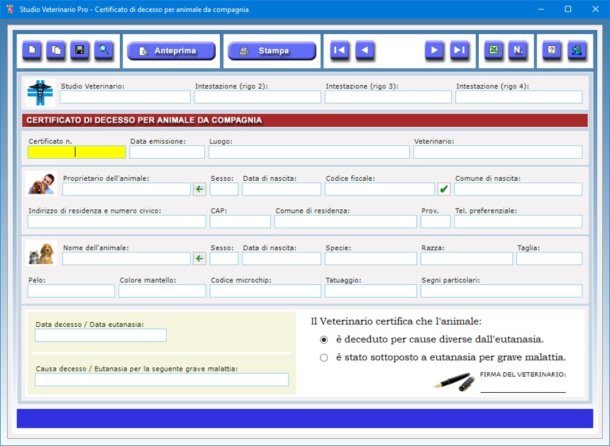This screenshot has height=446, width=610.
Task: Click the owner's Sesso field
Action: point(224,189)
